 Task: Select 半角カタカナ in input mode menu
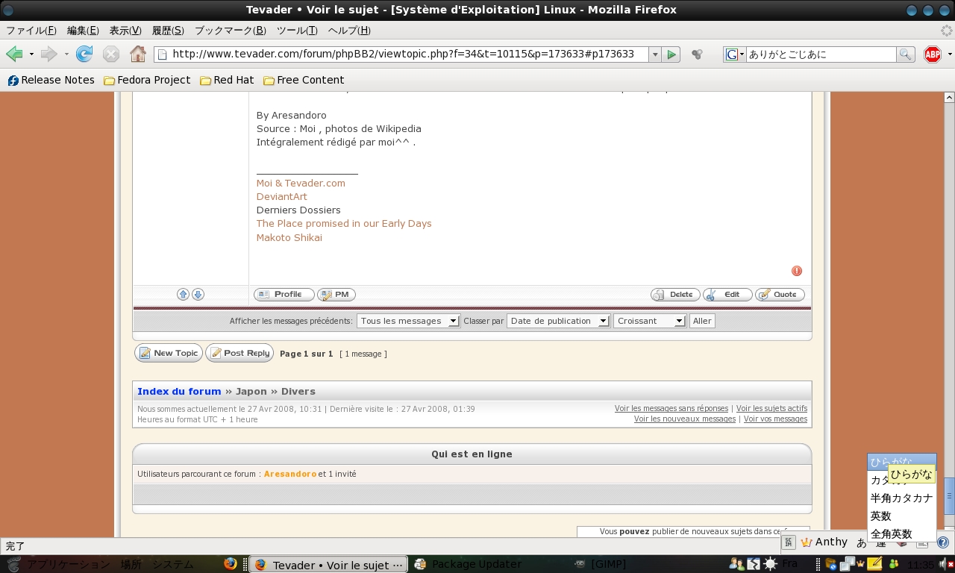tap(901, 498)
